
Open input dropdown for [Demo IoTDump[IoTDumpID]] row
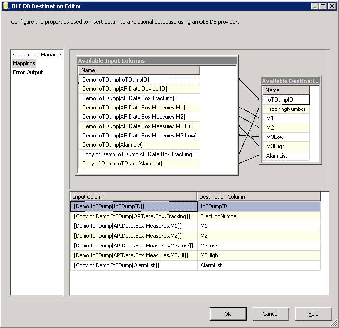pyautogui.click(x=134, y=206)
